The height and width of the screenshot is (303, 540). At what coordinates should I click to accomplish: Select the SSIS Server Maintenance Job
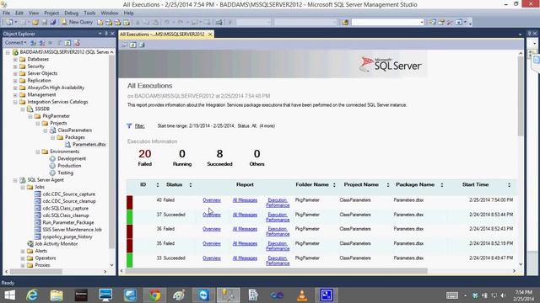(x=72, y=230)
